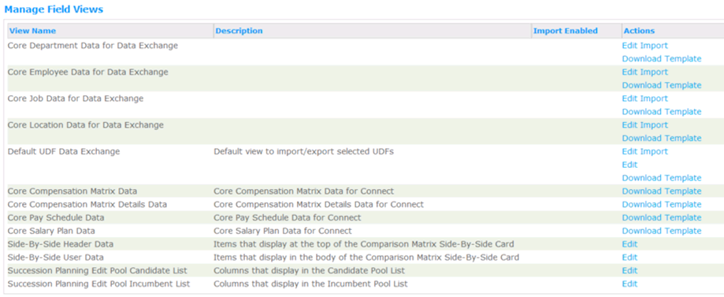Edit Import for Core Department Data

coord(644,46)
